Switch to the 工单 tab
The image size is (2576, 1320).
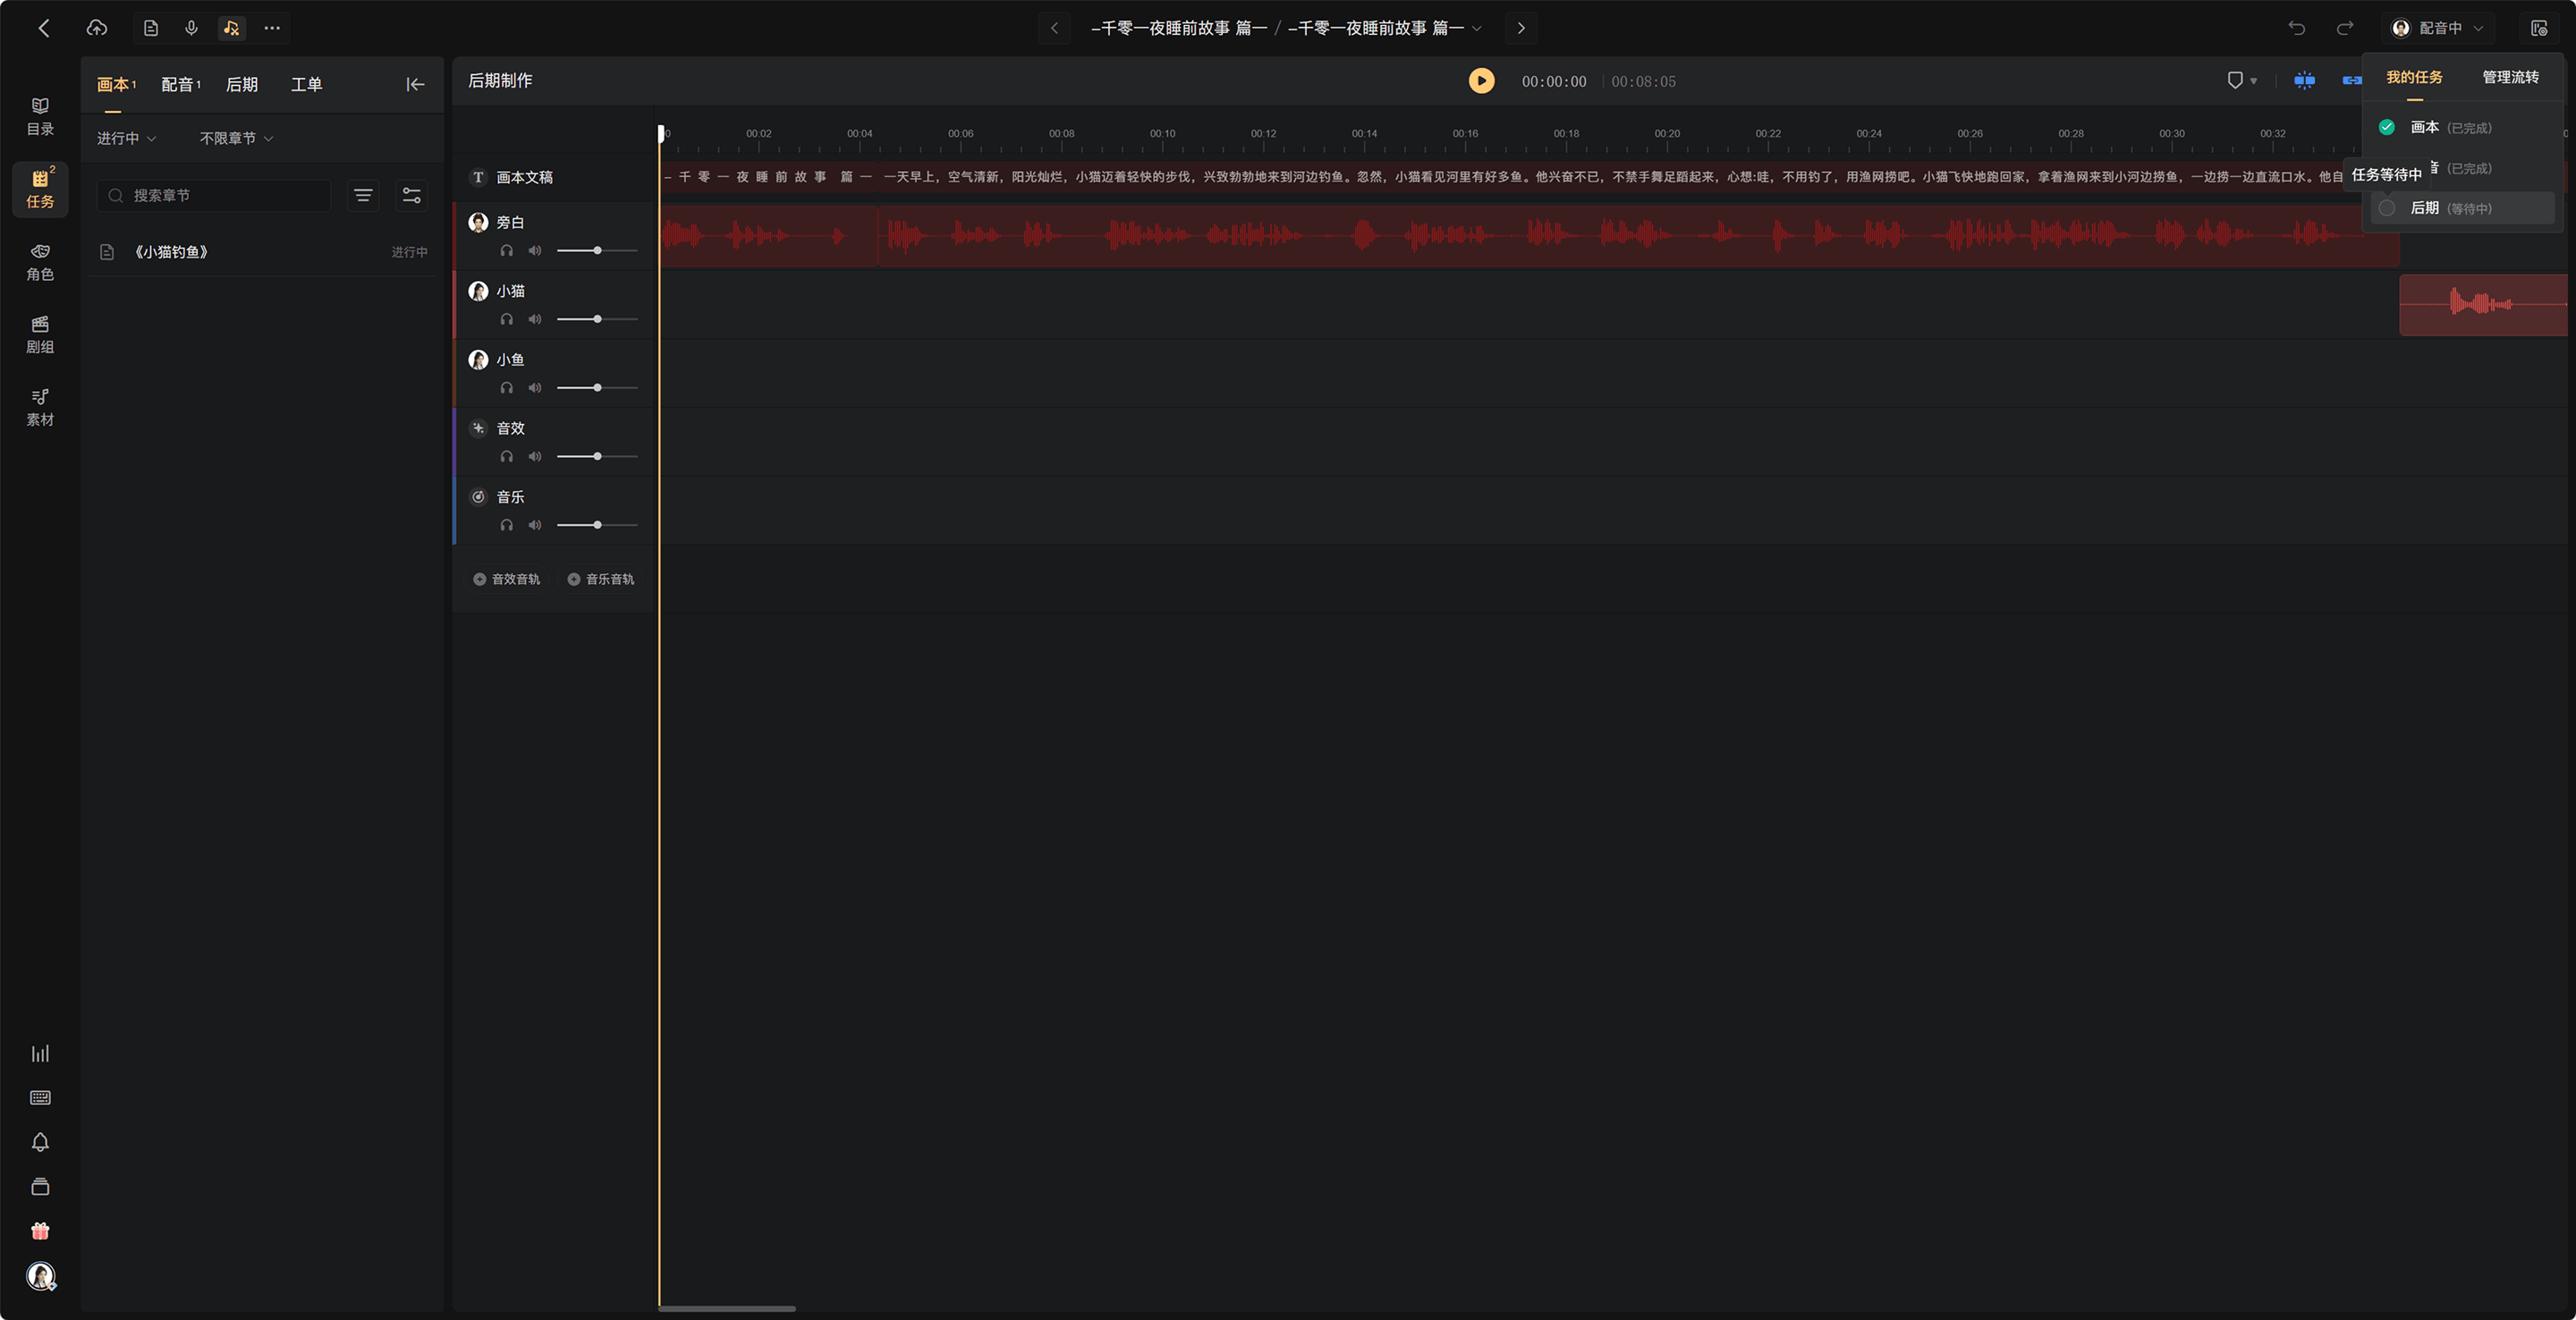pos(306,85)
